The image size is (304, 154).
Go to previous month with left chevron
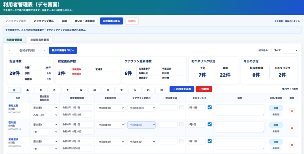(x=10, y=51)
